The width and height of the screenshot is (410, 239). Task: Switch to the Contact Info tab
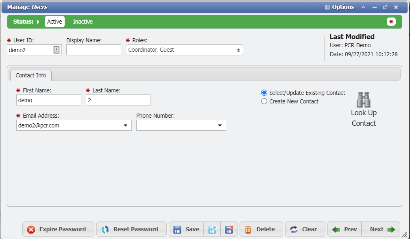(31, 75)
